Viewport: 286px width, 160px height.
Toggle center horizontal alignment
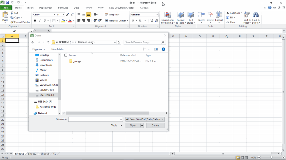(x=84, y=20)
